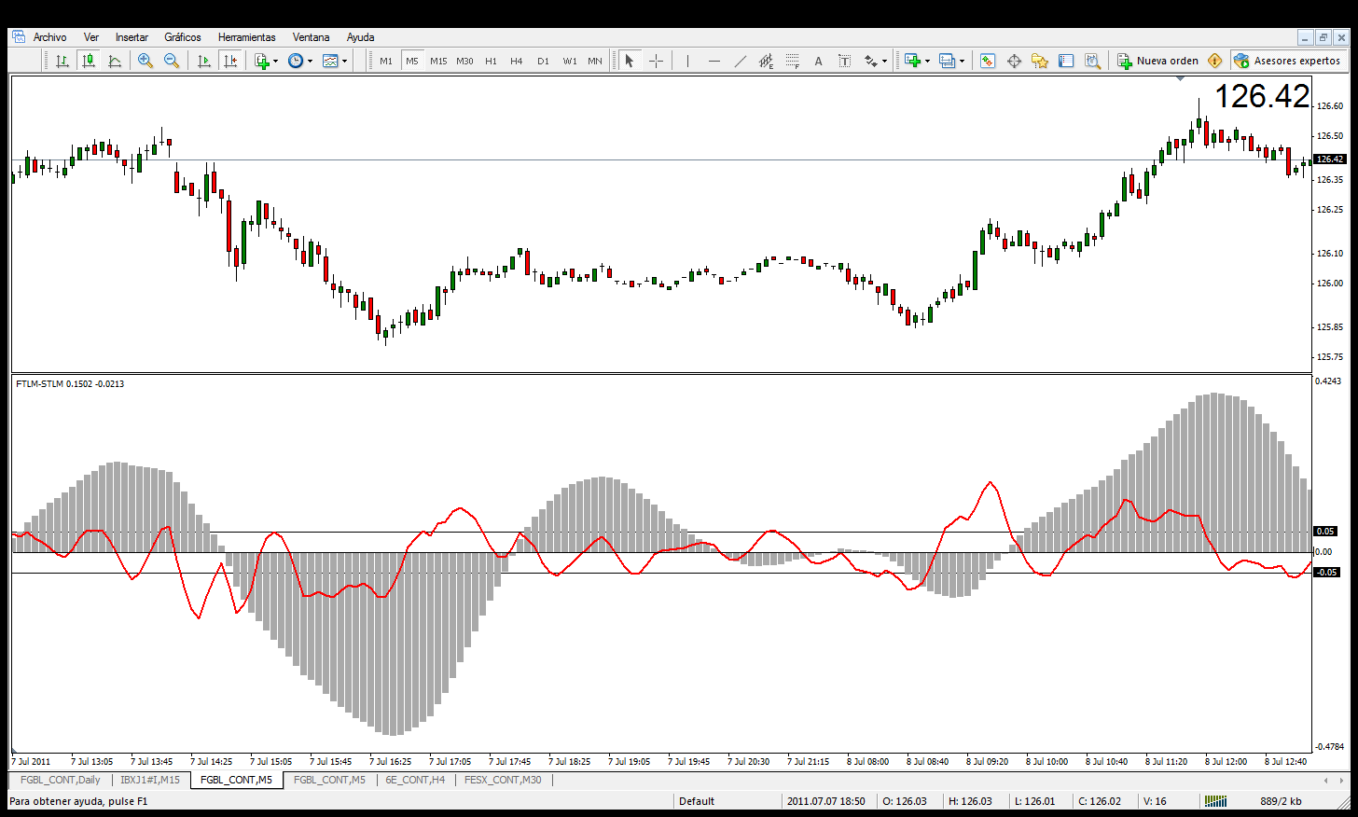The image size is (1358, 817).
Task: Open the Herramientas menu
Action: coord(247,37)
